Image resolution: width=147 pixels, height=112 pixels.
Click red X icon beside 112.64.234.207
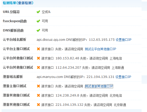pos(38,68)
